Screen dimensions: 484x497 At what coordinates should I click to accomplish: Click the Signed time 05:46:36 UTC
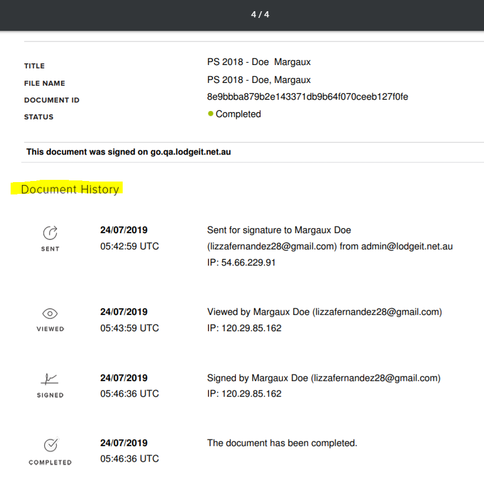click(x=129, y=393)
